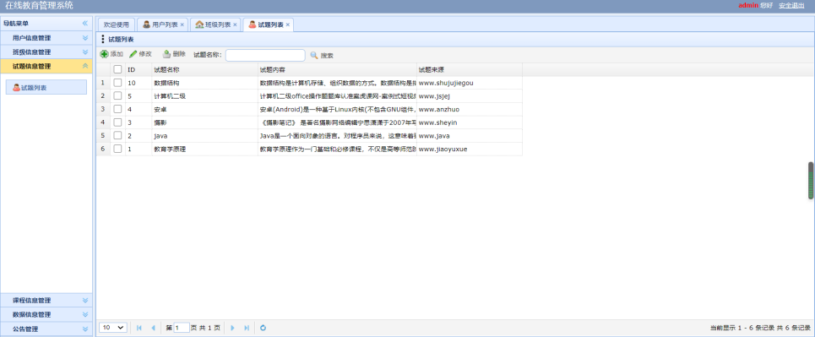Sort by 试题来源 column header

tap(470, 69)
